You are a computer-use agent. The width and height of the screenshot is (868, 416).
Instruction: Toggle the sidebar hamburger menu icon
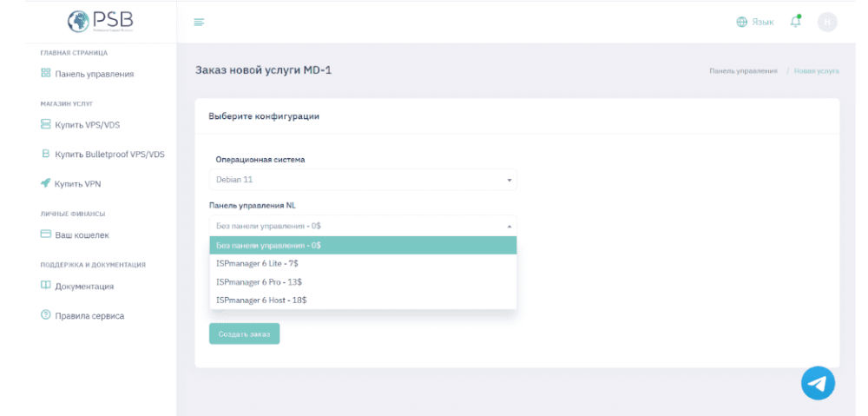click(x=199, y=23)
